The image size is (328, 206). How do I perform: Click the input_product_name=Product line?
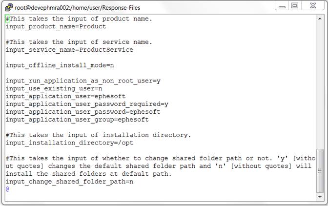pos(56,26)
